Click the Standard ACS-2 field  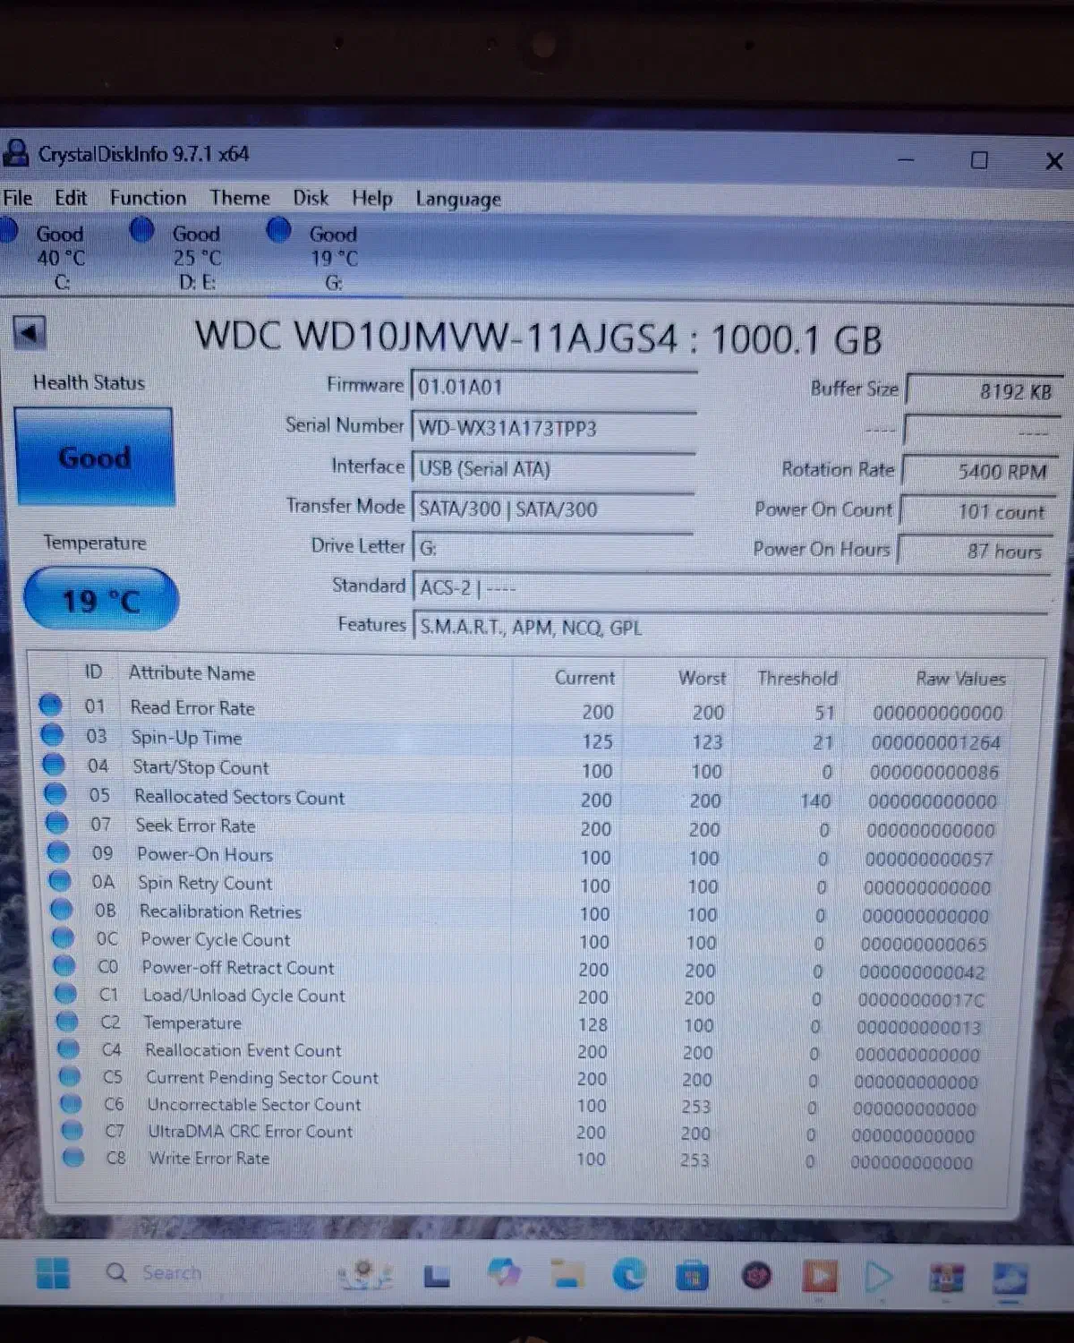pyautogui.click(x=730, y=588)
